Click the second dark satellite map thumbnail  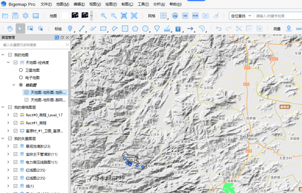click(x=85, y=15)
